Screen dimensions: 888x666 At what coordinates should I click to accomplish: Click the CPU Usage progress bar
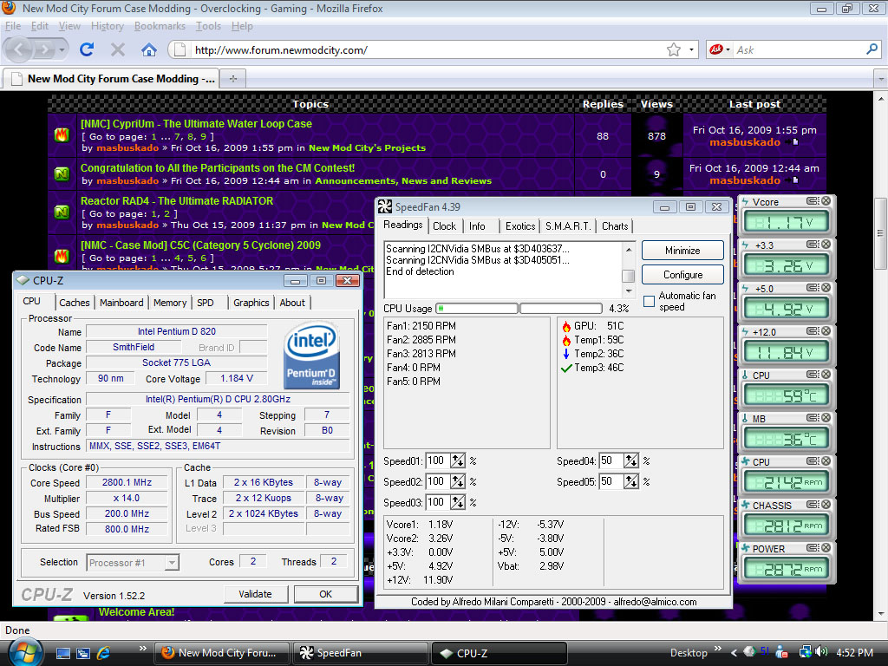519,308
